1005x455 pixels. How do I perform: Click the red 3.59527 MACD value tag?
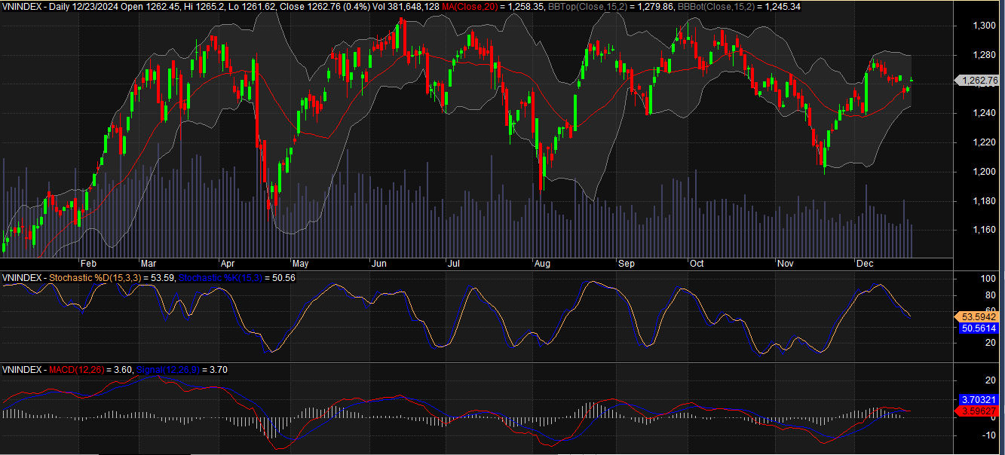(x=980, y=411)
